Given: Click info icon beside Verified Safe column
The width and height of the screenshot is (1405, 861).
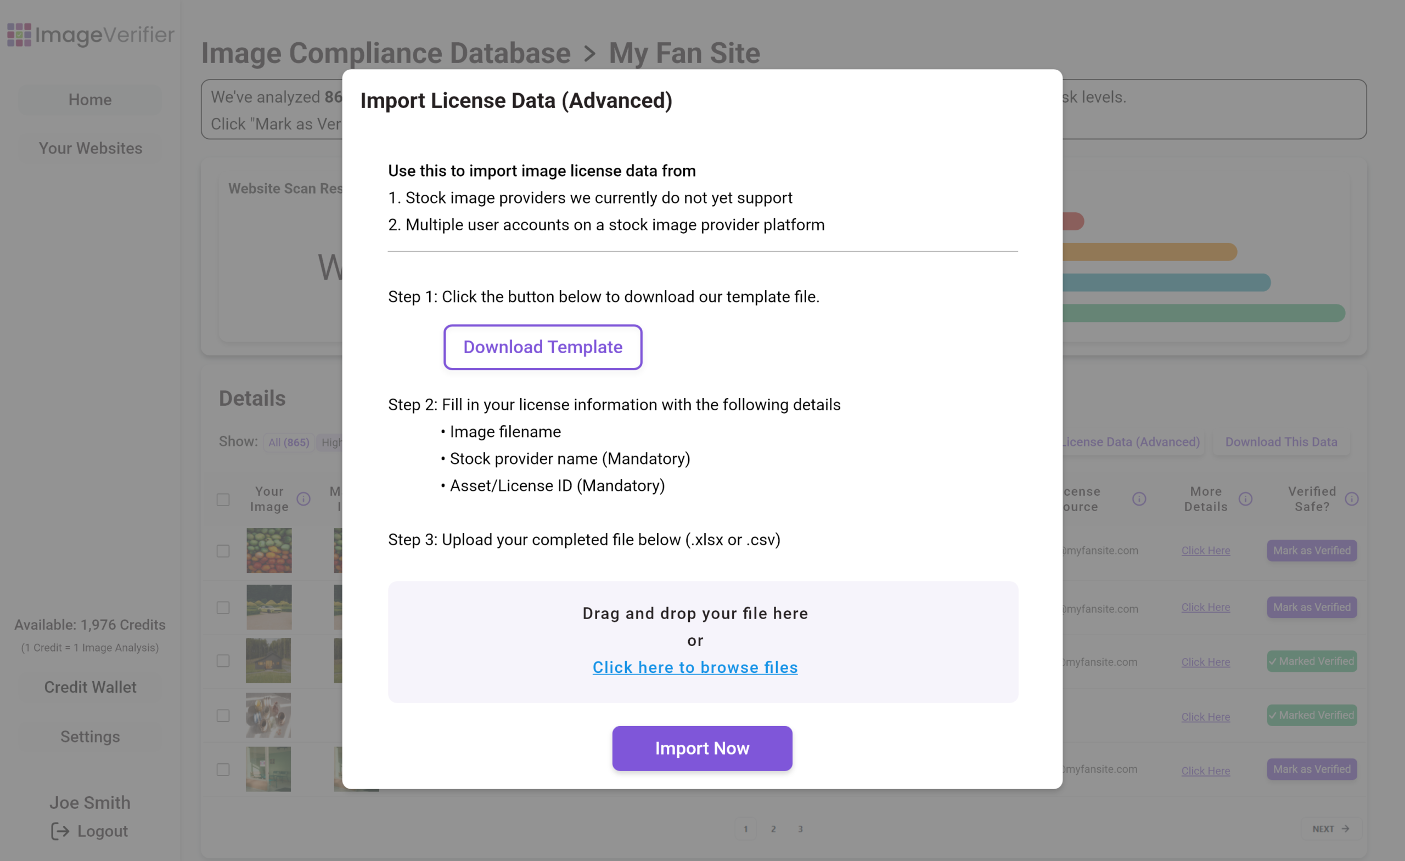Looking at the screenshot, I should [1351, 499].
